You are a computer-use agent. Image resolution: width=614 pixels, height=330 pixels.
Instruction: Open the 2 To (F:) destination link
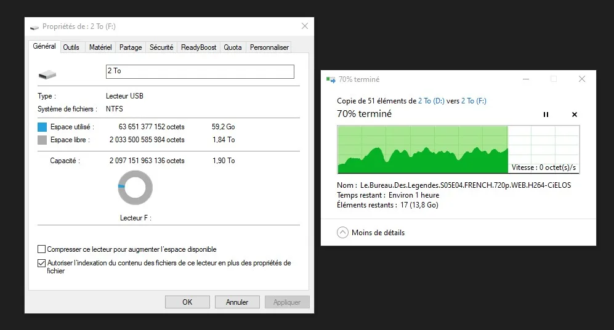click(474, 101)
